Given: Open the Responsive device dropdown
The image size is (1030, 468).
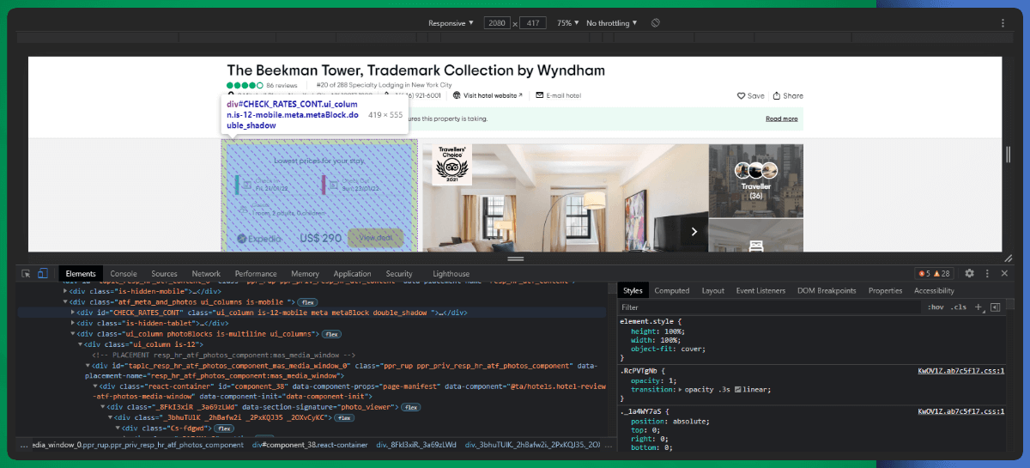Looking at the screenshot, I should [x=451, y=23].
